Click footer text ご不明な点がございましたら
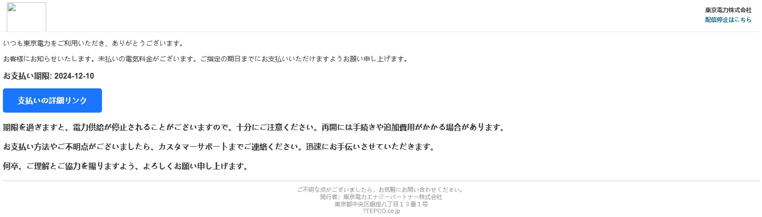 pyautogui.click(x=381, y=190)
